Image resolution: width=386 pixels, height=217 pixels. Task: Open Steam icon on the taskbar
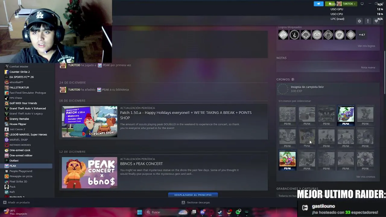point(220,212)
